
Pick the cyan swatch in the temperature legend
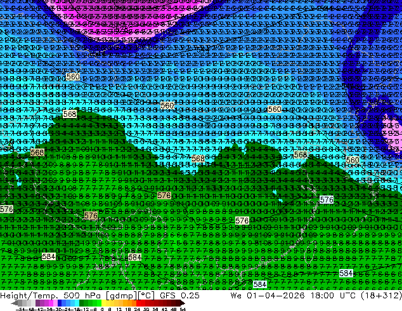[77, 303]
